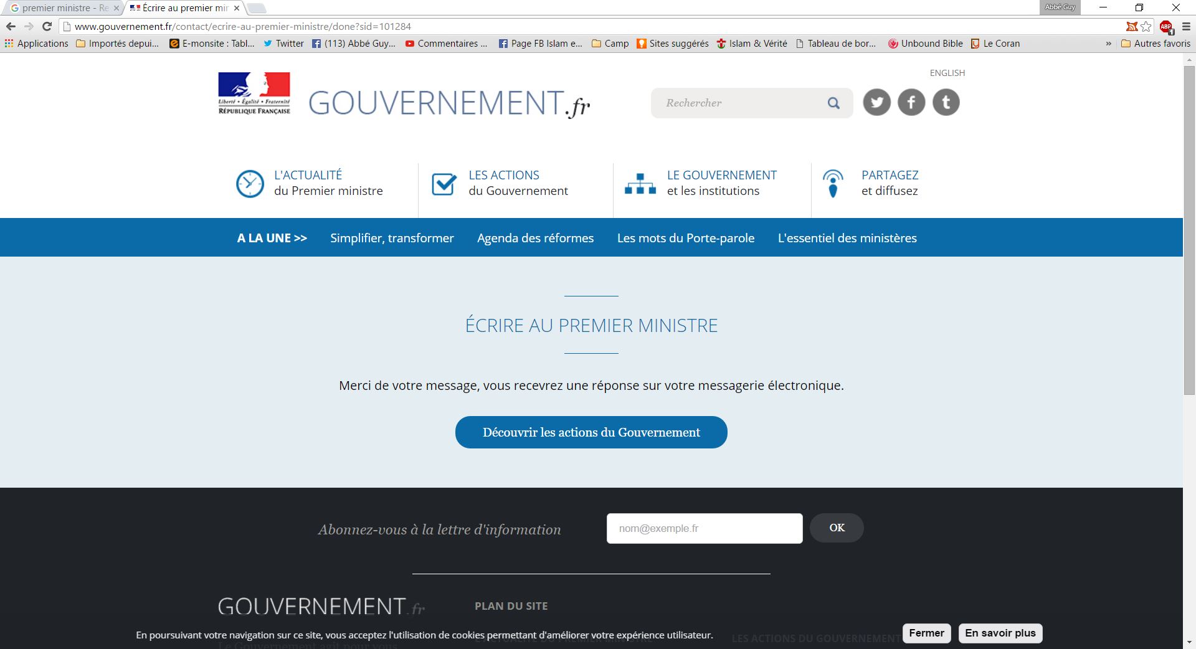The width and height of the screenshot is (1196, 649).
Task: Open a new browser tab
Action: tap(257, 8)
